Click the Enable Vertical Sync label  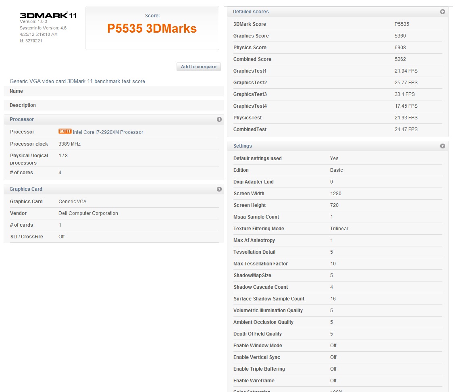(x=256, y=357)
